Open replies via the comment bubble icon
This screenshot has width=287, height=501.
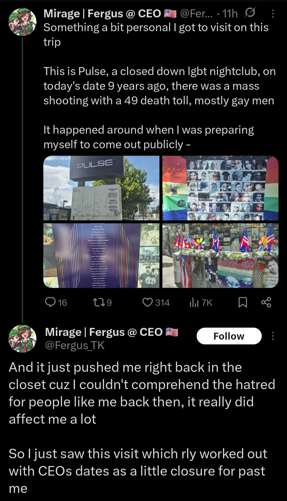click(x=50, y=302)
